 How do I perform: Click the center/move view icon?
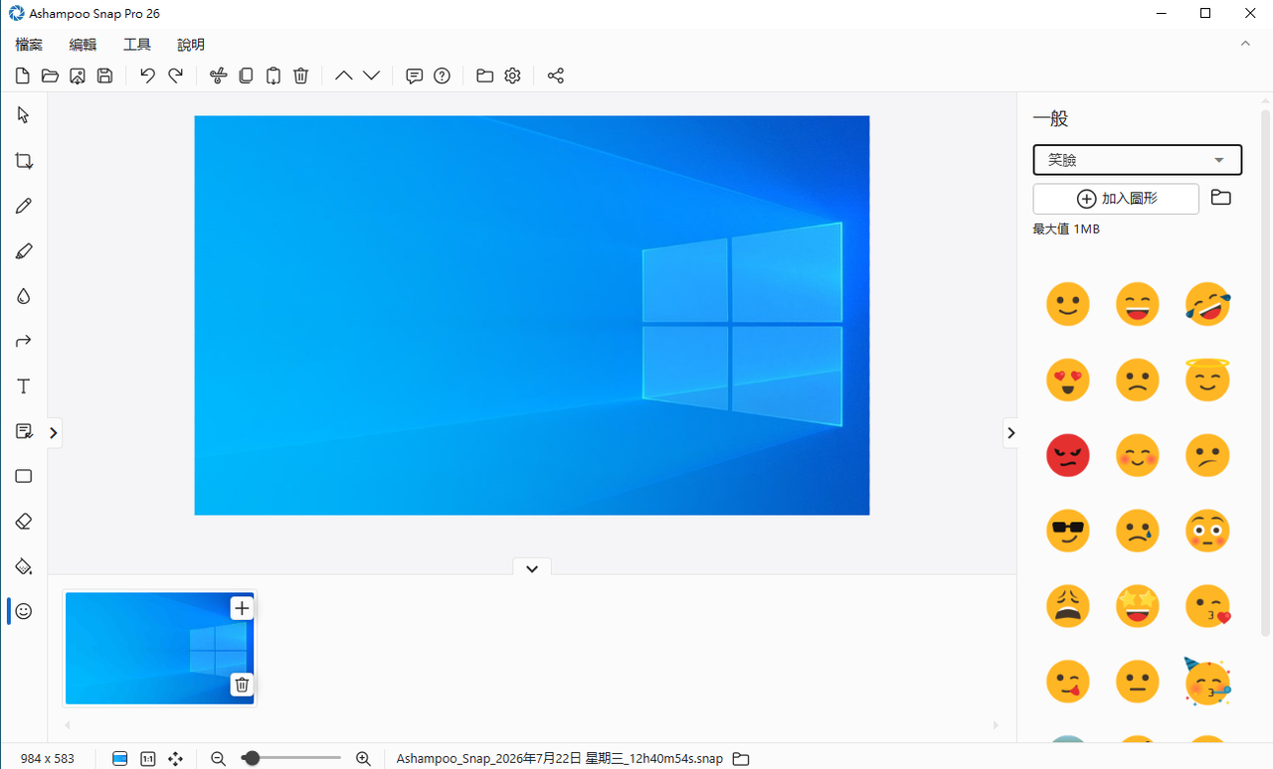(176, 758)
